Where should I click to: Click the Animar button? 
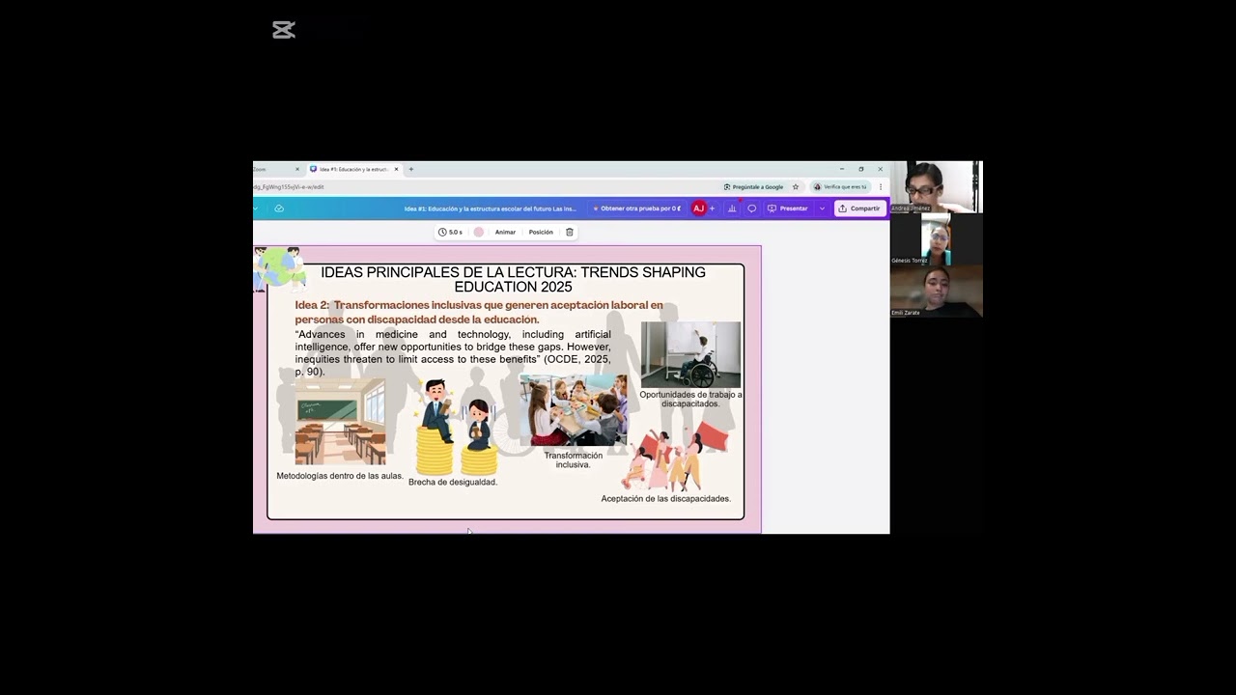tap(505, 232)
